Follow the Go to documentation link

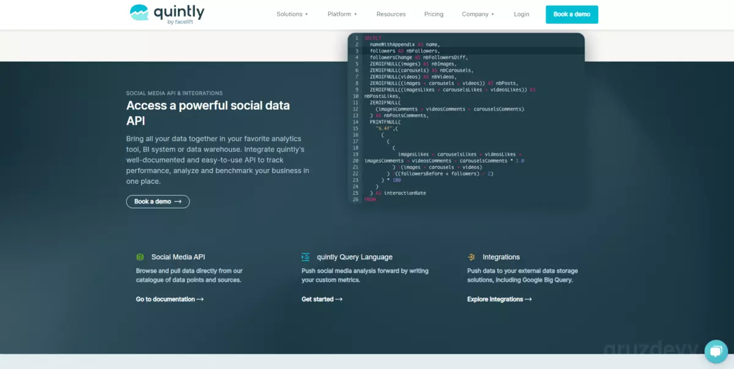[169, 299]
